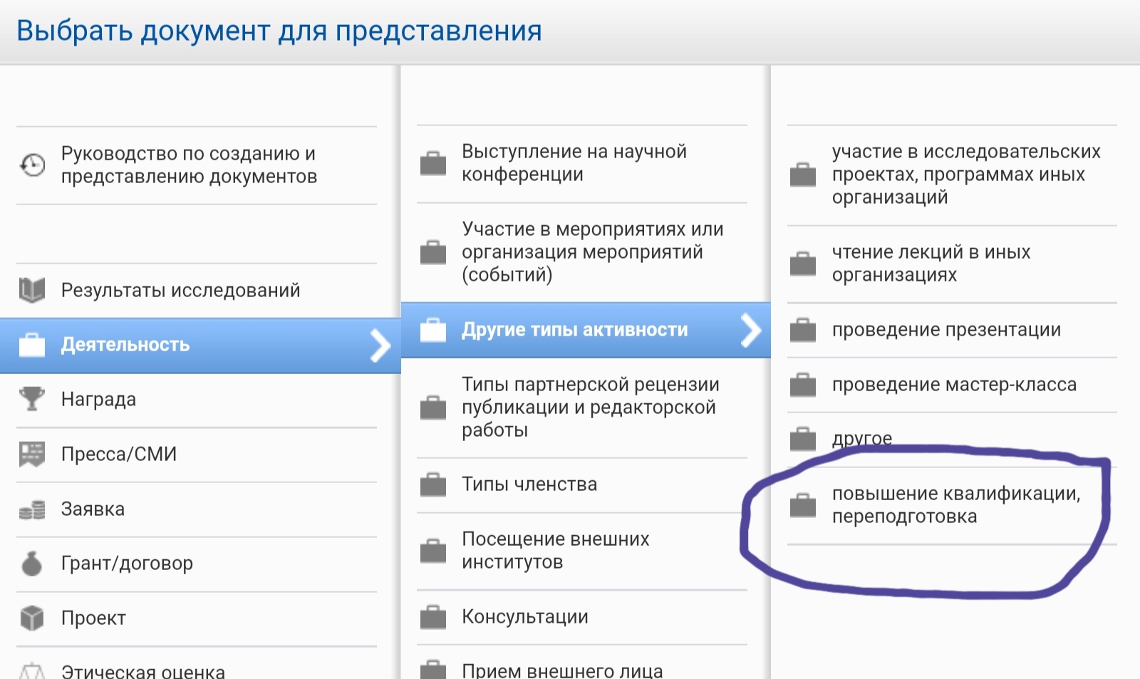Choose the Проект category
The width and height of the screenshot is (1140, 679).
(197, 618)
